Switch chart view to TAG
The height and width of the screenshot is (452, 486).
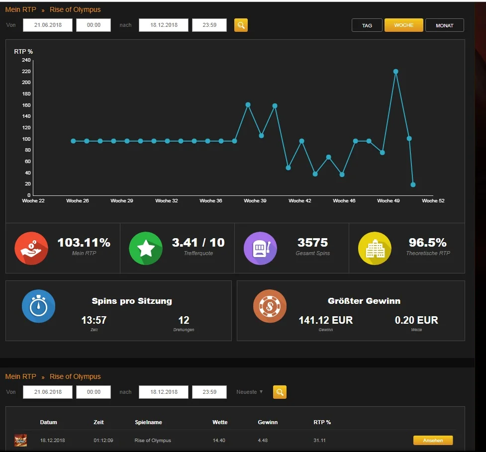coord(367,25)
